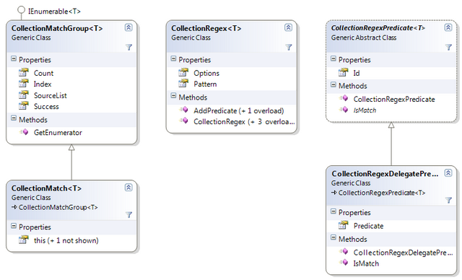Click the AddPredicate method icon
Screen dimensions: 462x280
pos(184,110)
